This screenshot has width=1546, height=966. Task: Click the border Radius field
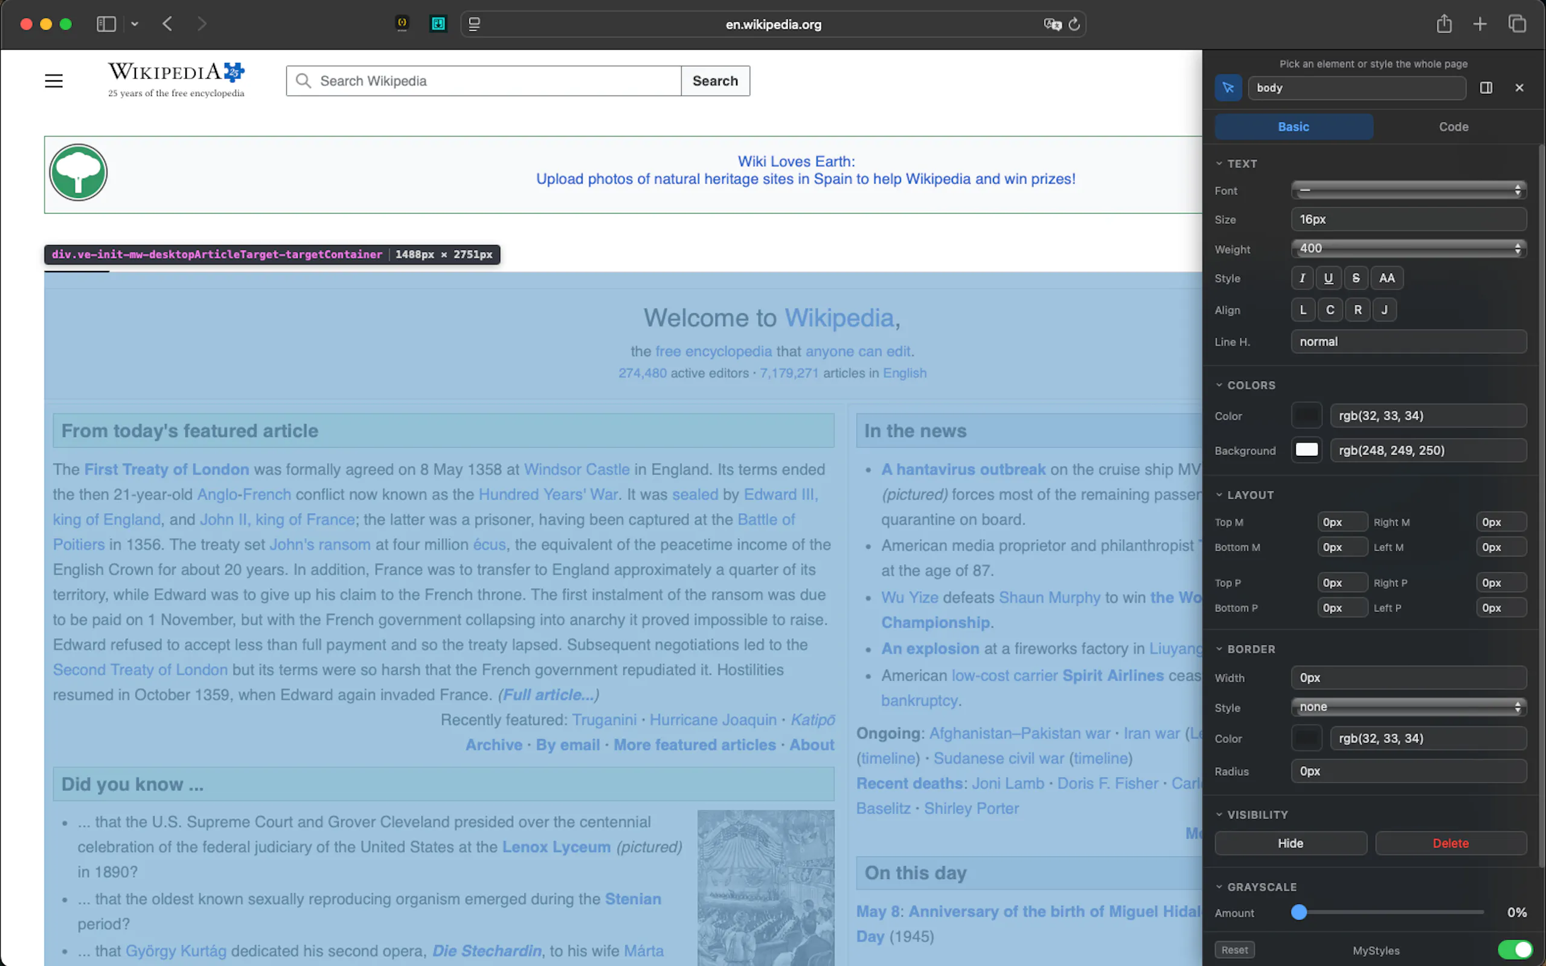tap(1409, 771)
